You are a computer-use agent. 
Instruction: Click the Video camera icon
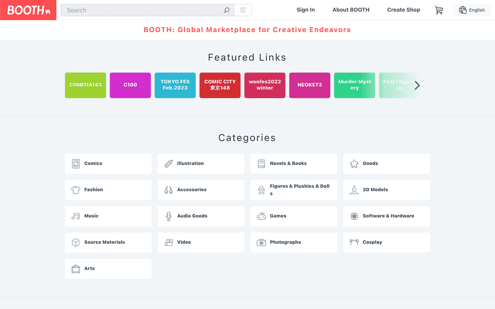point(169,243)
